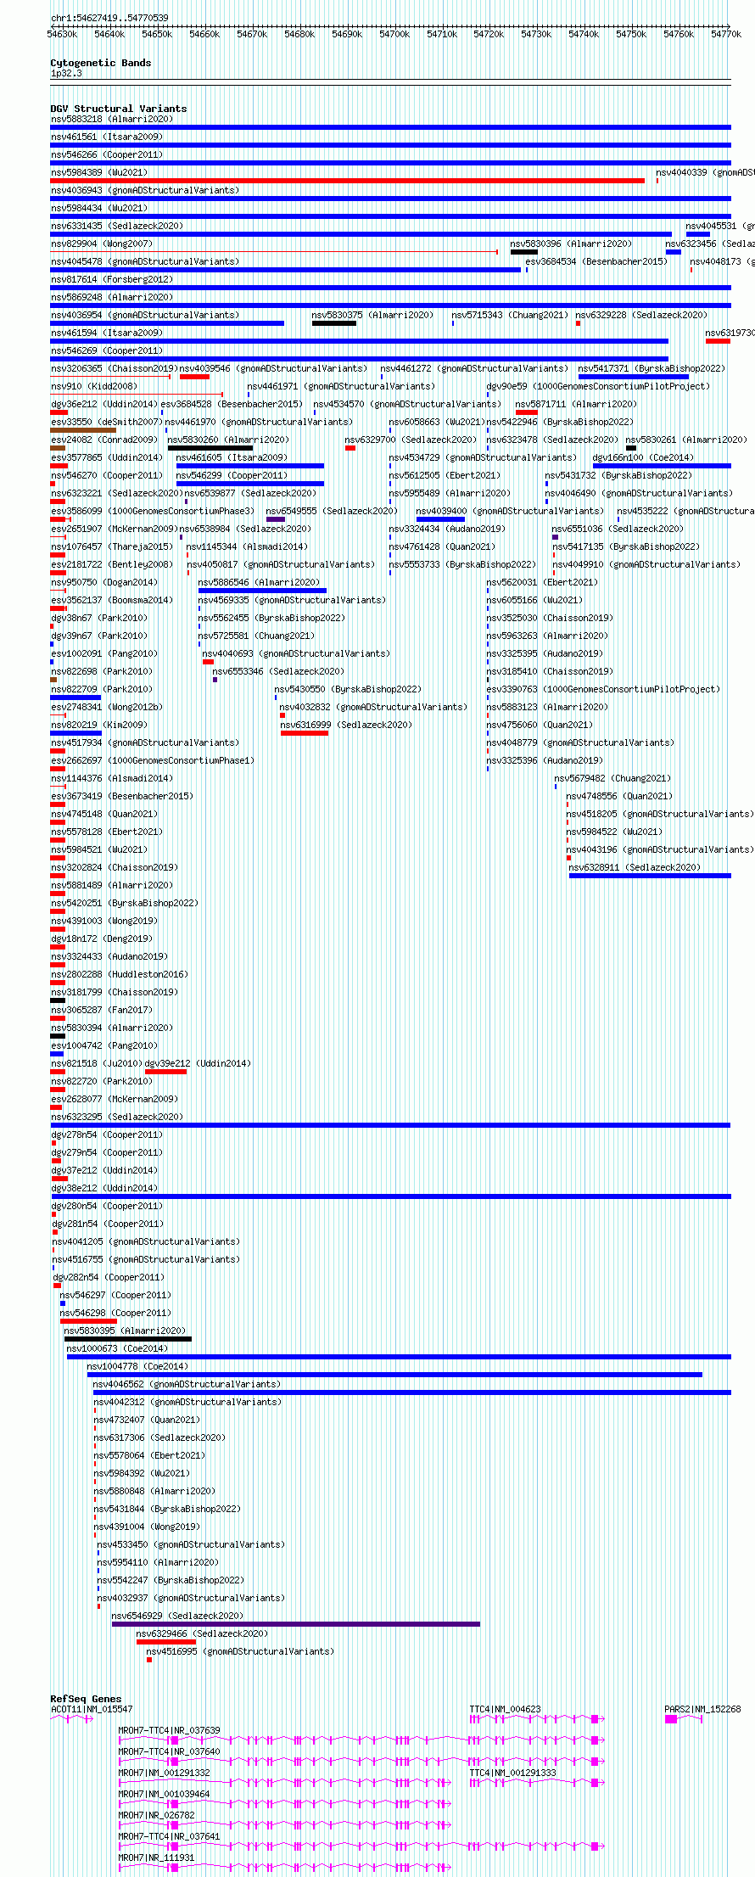Click nsv5715343 (Chuang2021) label
Viewport: 755px width, 1877px height.
pyautogui.click(x=509, y=315)
